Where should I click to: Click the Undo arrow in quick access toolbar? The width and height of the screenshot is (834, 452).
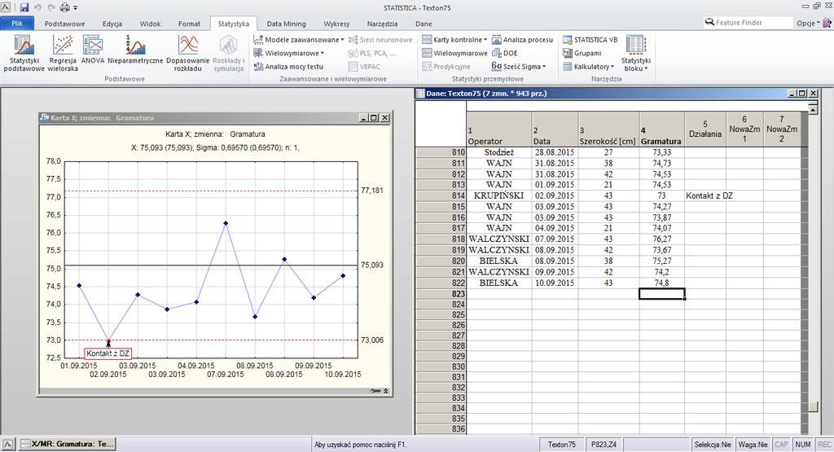(x=37, y=7)
